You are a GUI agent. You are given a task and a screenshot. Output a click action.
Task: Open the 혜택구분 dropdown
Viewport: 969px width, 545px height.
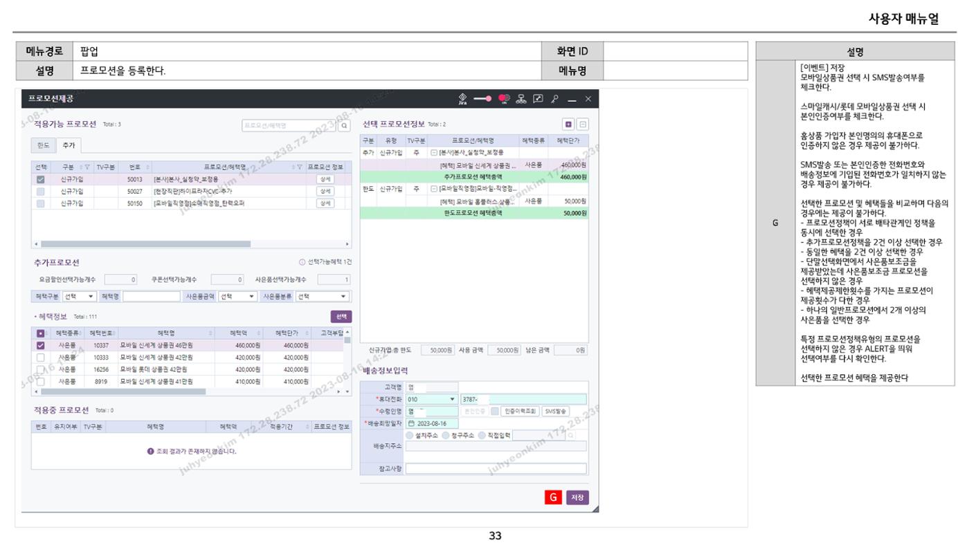tap(80, 296)
